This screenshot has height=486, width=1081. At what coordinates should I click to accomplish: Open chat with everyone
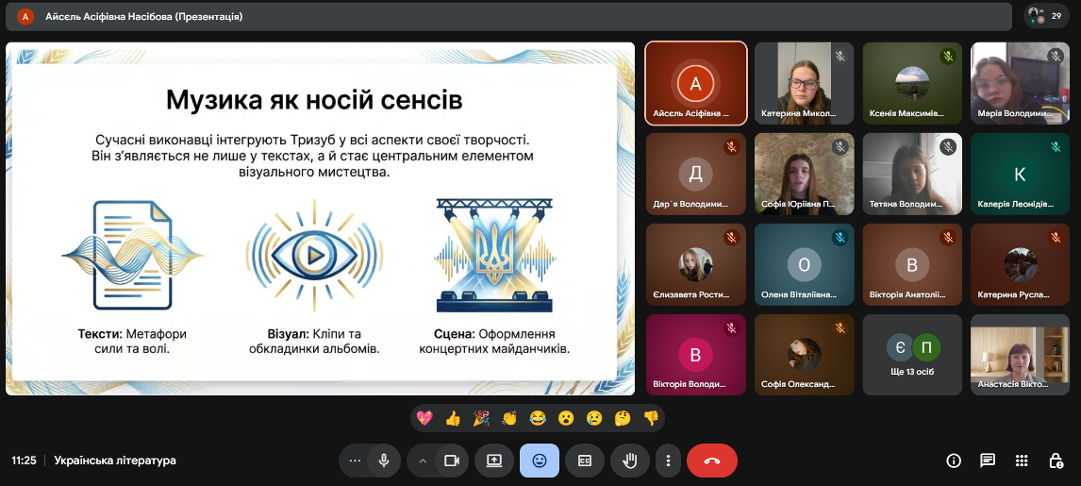[988, 461]
